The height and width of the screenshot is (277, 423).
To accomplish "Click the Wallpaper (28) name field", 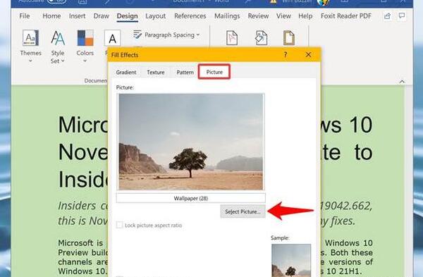I will click(191, 198).
